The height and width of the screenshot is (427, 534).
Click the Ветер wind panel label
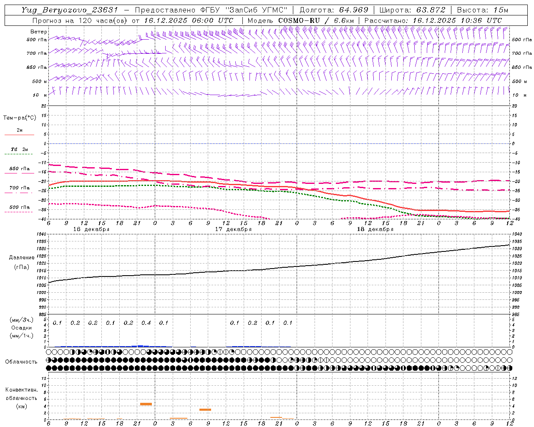(38, 32)
